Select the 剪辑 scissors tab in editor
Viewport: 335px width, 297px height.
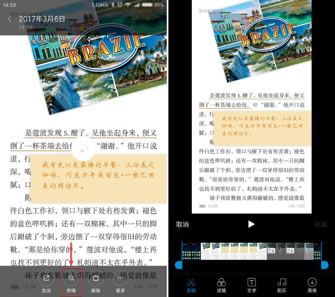point(191,285)
